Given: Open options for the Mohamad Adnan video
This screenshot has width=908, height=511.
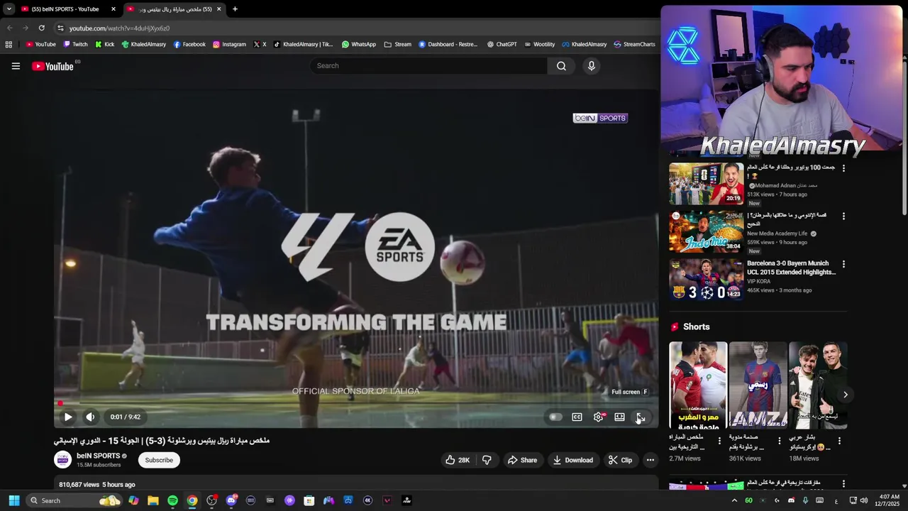Looking at the screenshot, I should click(x=843, y=168).
